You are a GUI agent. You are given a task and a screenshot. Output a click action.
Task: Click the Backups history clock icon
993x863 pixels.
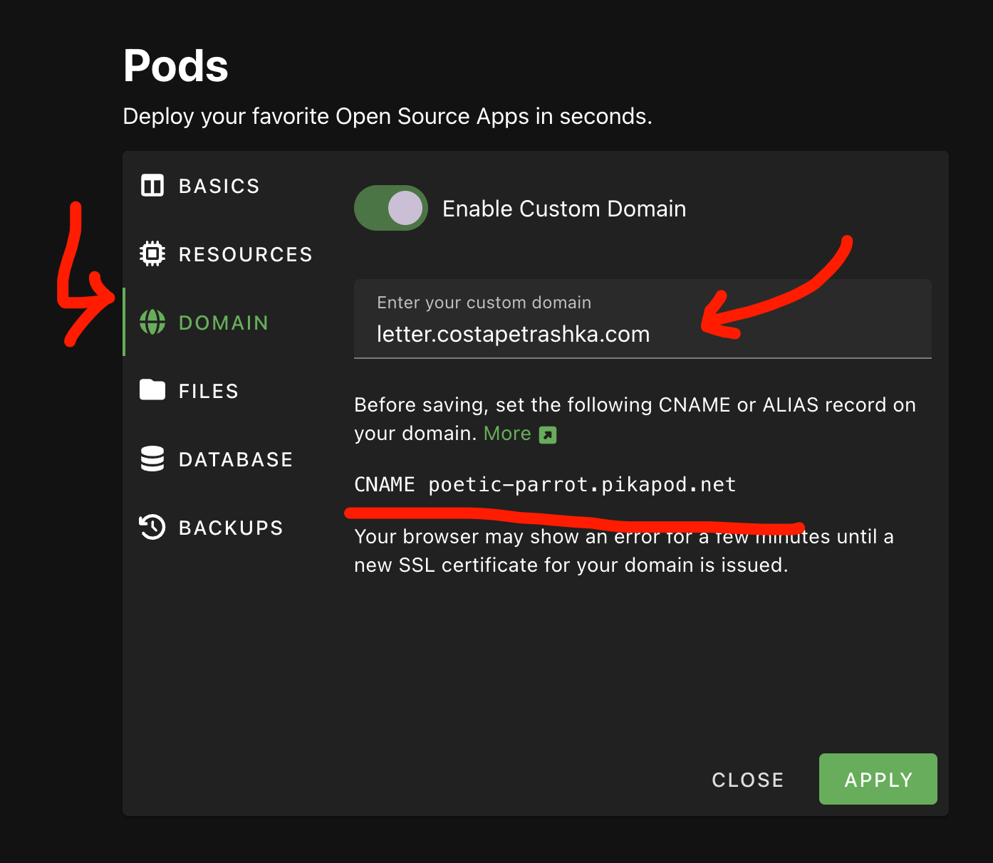pyautogui.click(x=152, y=528)
